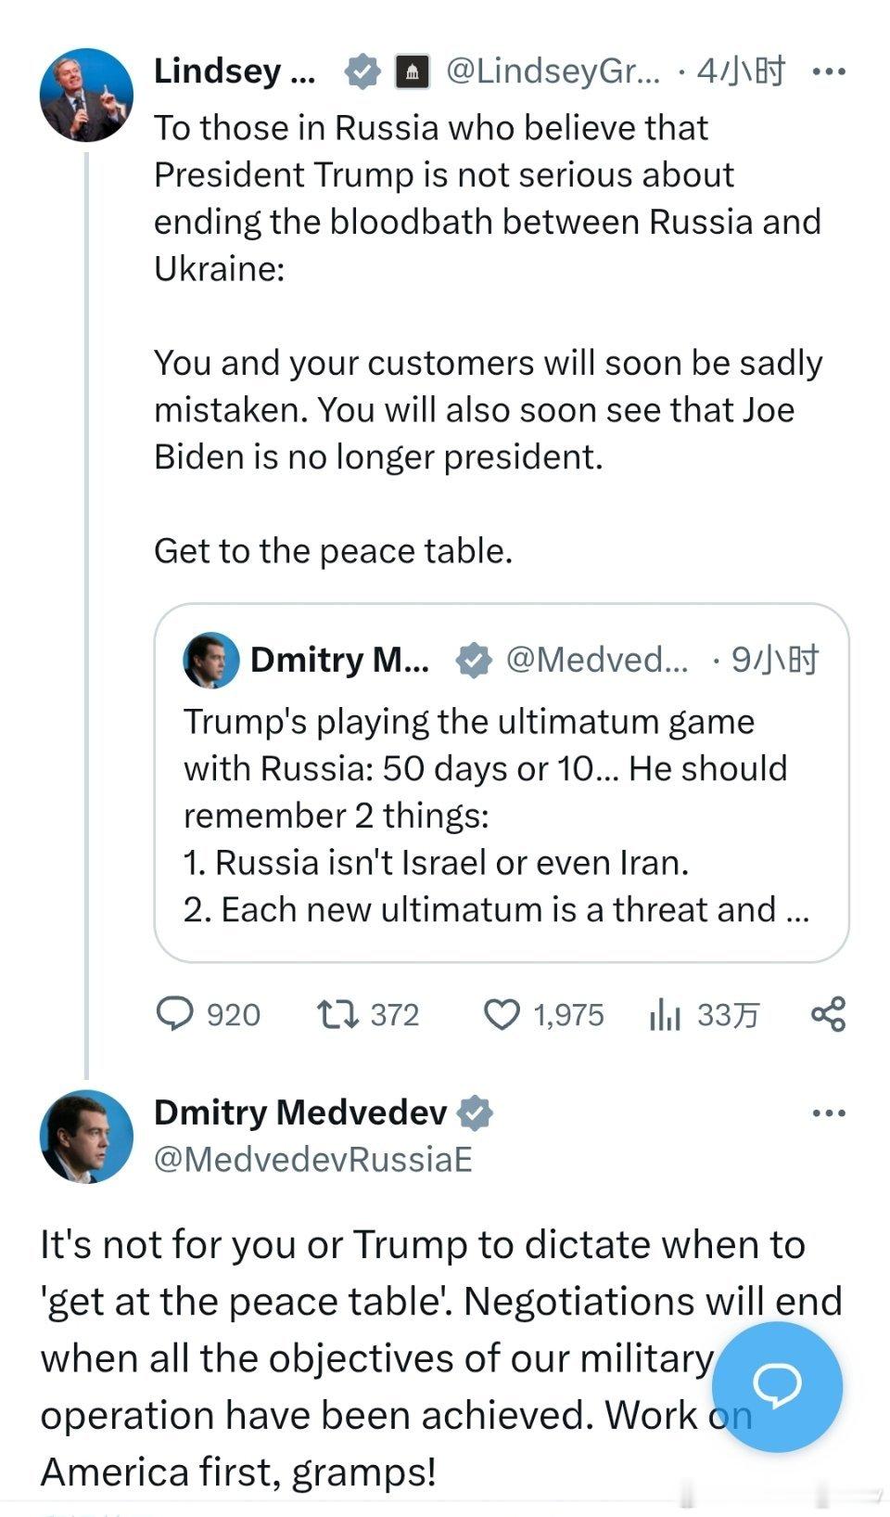Open the reply icon showing 920 comments
Image resolution: width=890 pixels, height=1517 pixels.
pos(174,1014)
